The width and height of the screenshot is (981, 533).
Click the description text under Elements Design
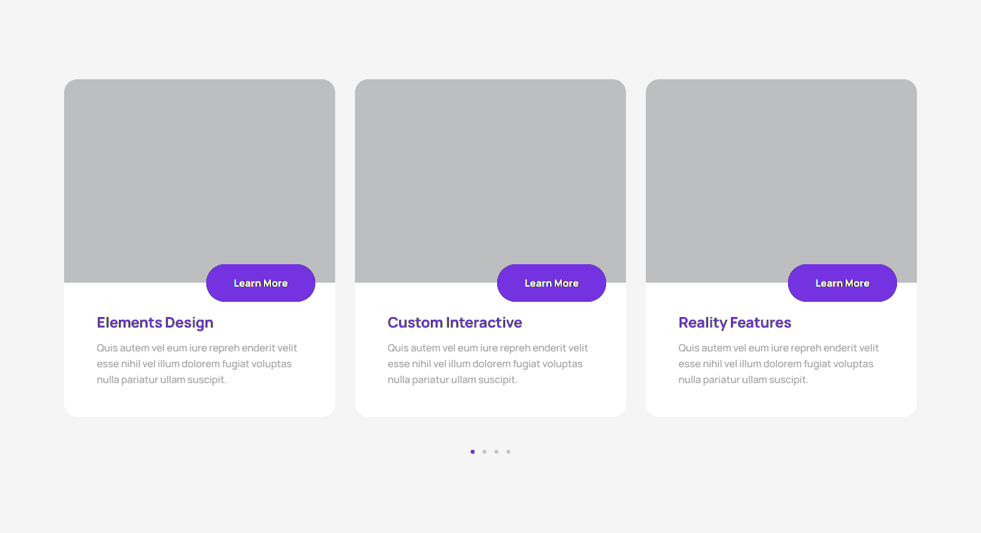196,364
